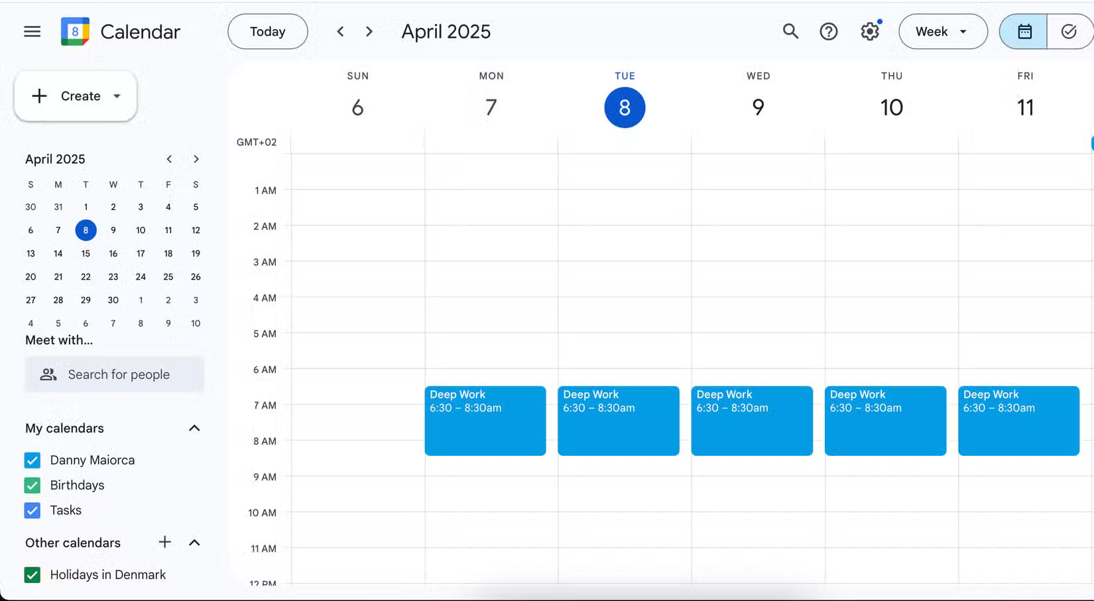Switch to Tasks view with checkmark icon
Image resolution: width=1094 pixels, height=601 pixels.
pyautogui.click(x=1069, y=31)
